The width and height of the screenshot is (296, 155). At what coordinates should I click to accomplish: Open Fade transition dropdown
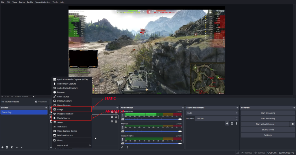212,113
